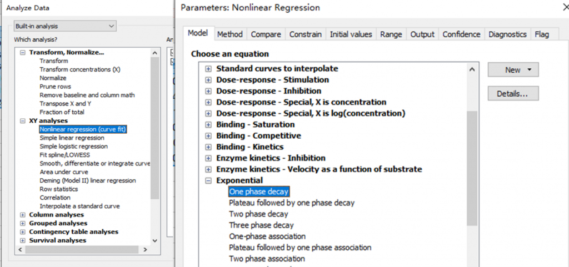The width and height of the screenshot is (569, 267).
Task: Open the Initial values tab
Action: click(x=351, y=34)
